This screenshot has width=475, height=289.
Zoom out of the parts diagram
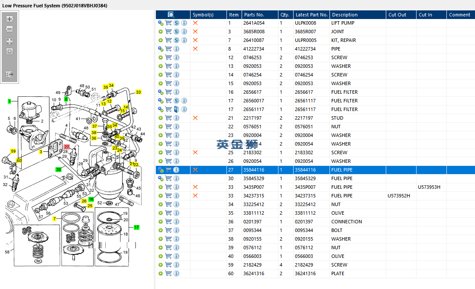[10, 29]
